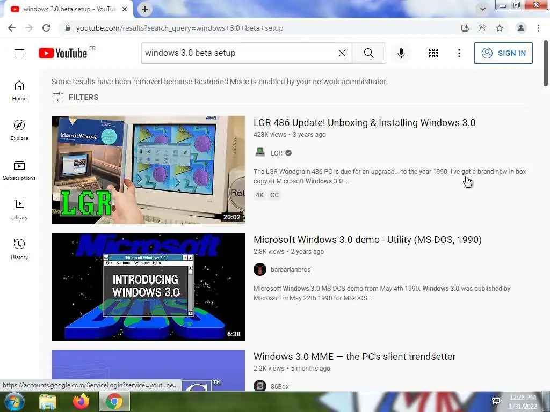This screenshot has width=550, height=412.
Task: Open the tab search dropdown arrow
Action: tap(483, 9)
